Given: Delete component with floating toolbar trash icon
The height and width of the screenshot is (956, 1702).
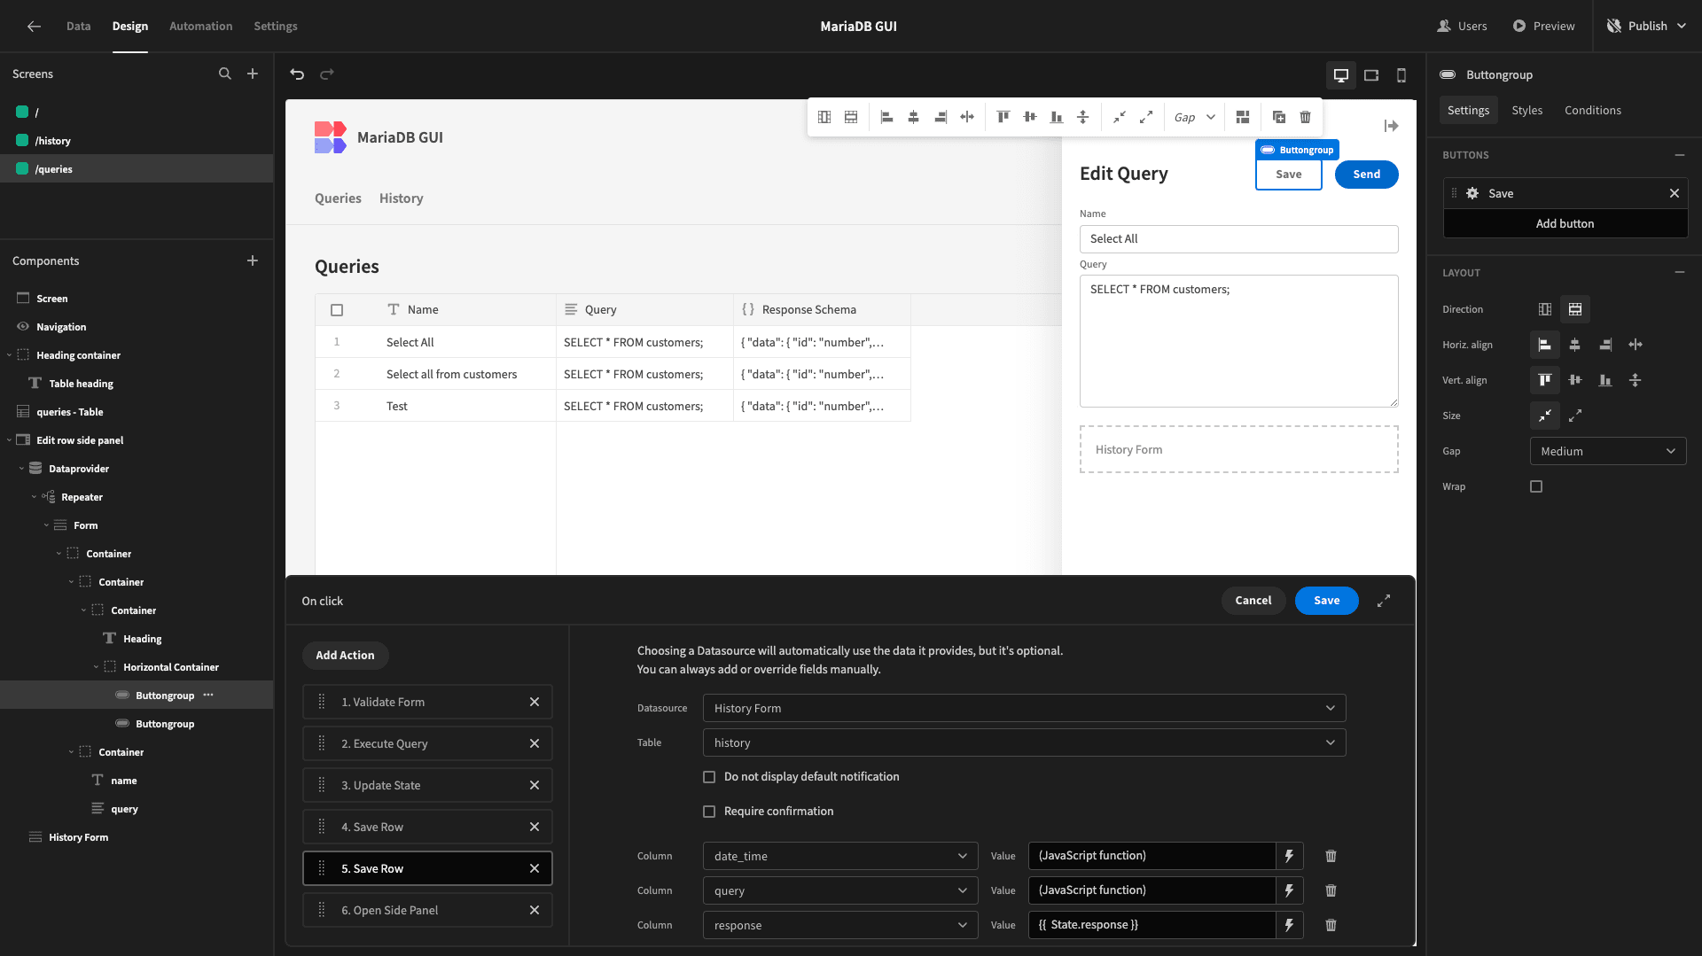Looking at the screenshot, I should tap(1305, 117).
